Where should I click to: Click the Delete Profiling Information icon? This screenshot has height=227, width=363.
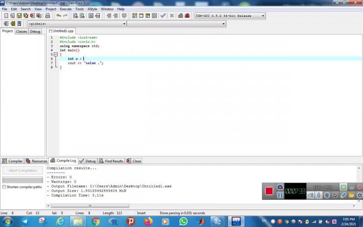187,16
